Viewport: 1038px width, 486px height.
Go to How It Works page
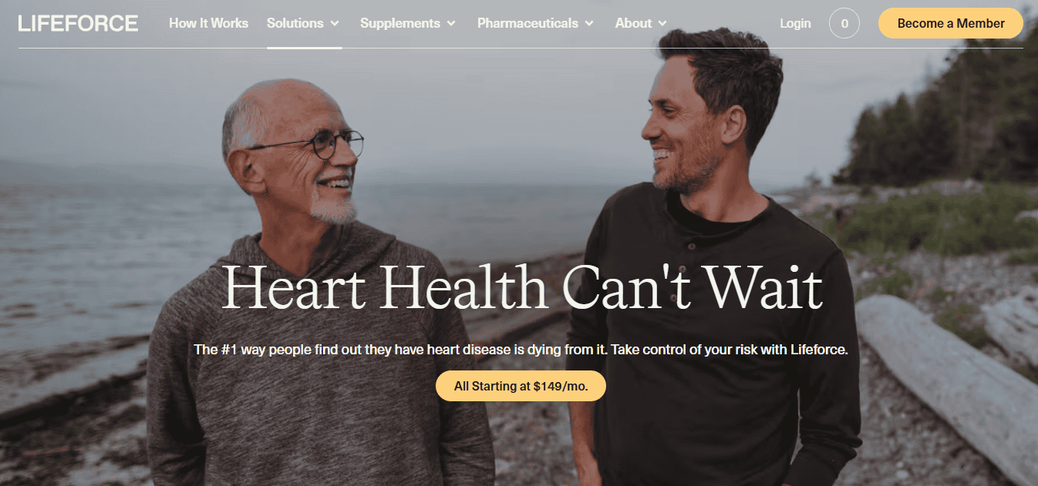click(x=208, y=23)
